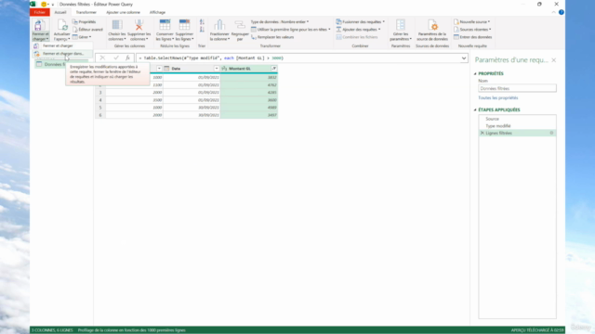Screen dimensions: 595x334
Task: Open the Montant GL filter button
Action: pos(274,69)
